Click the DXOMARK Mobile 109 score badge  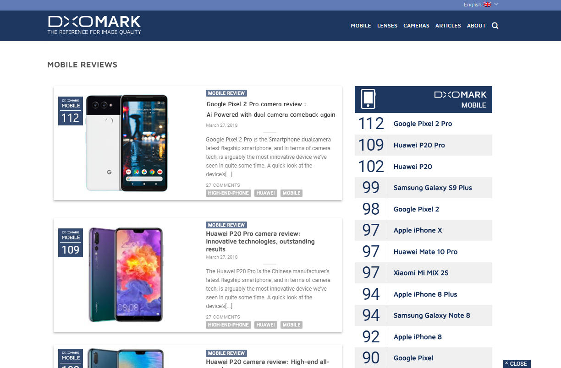[71, 243]
